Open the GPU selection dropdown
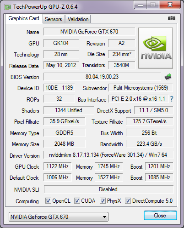The height and width of the screenshot is (228, 184). click(59, 217)
